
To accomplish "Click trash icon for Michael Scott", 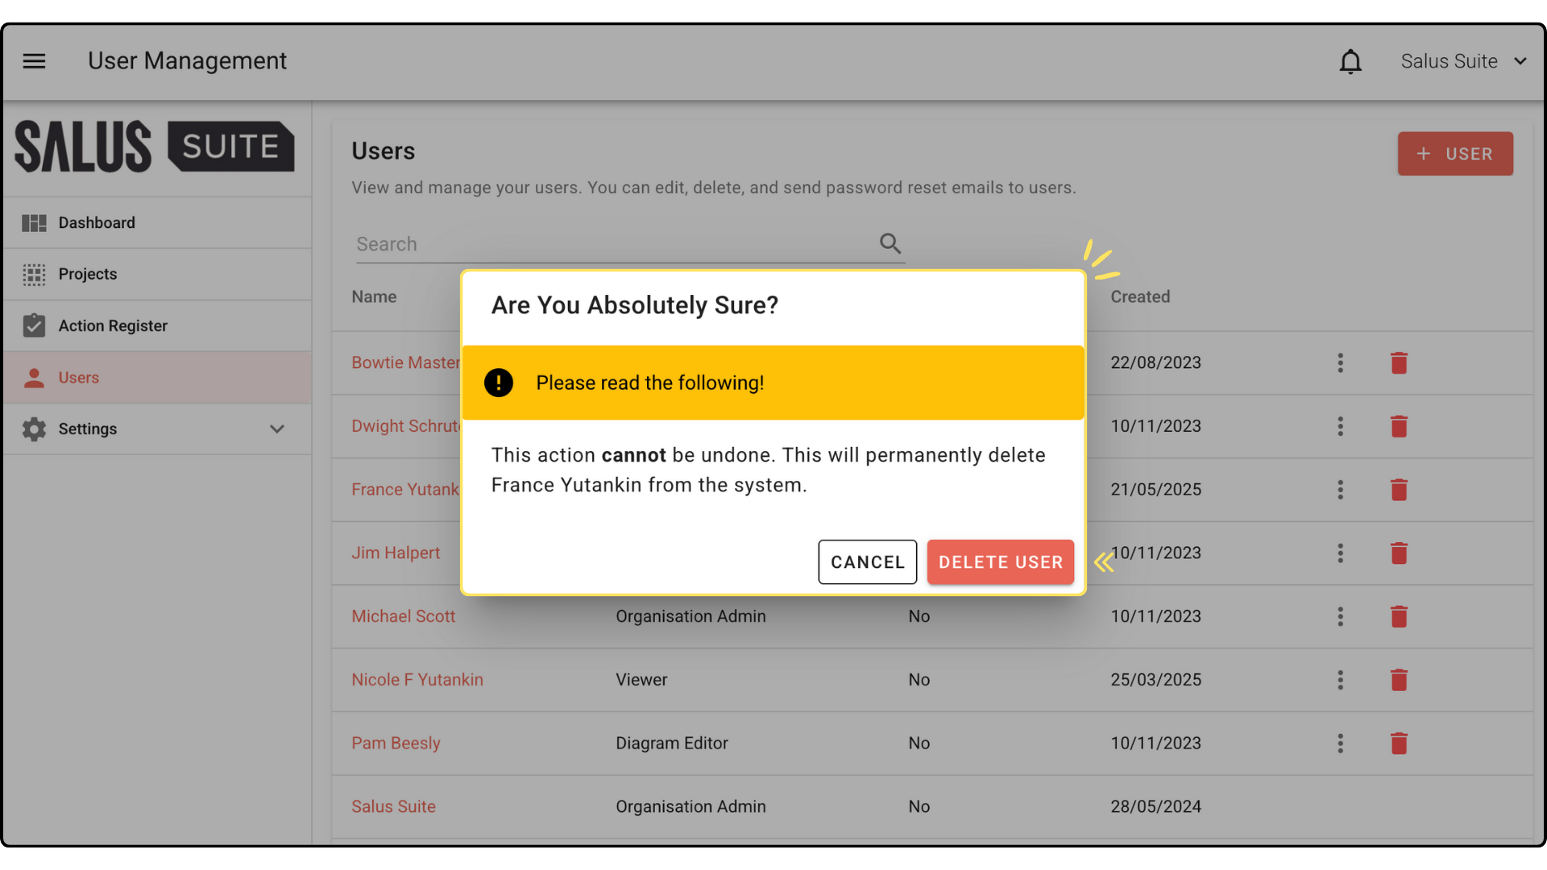I will click(1399, 617).
